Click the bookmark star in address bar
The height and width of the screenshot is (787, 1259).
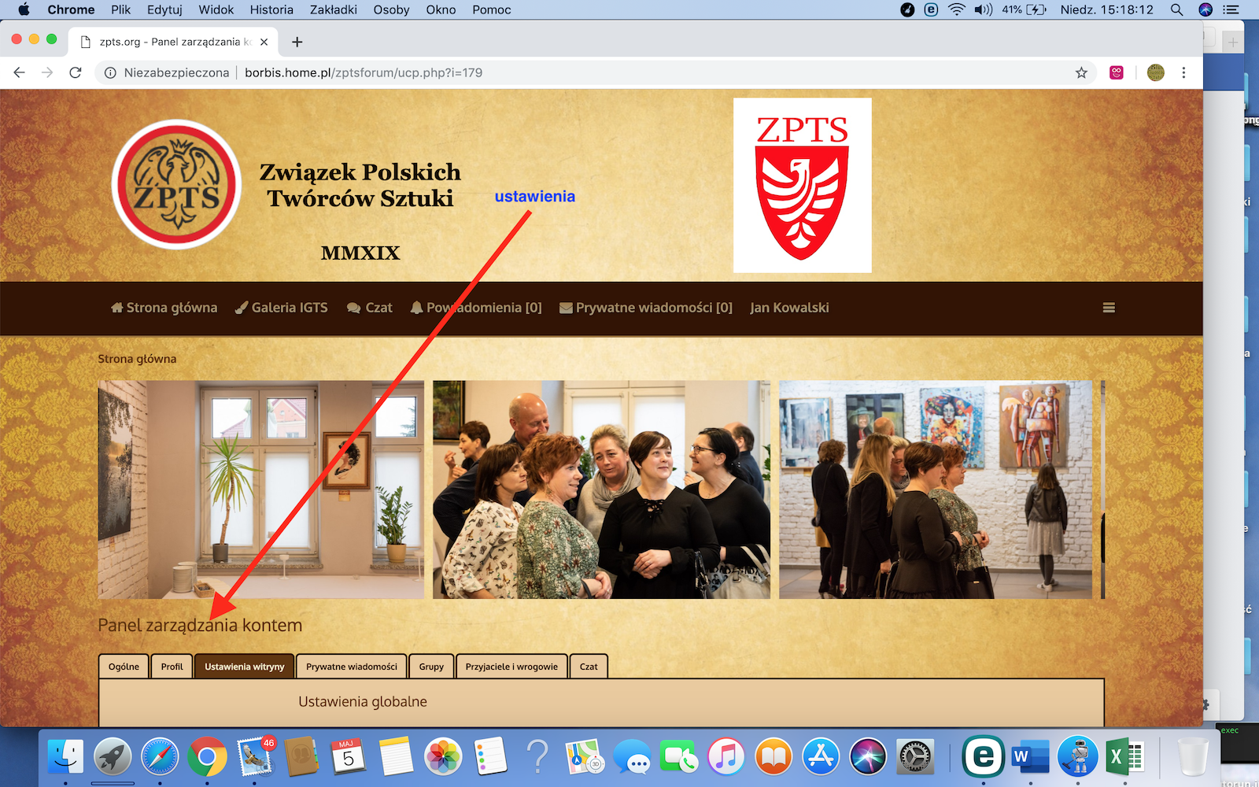pyautogui.click(x=1081, y=72)
